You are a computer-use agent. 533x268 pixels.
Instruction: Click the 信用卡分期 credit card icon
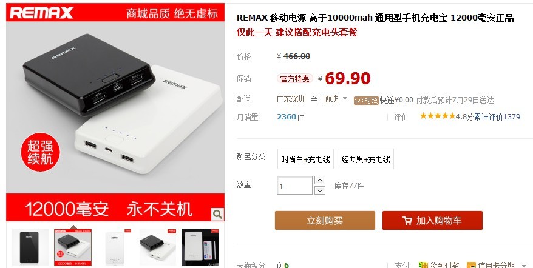click(471, 266)
